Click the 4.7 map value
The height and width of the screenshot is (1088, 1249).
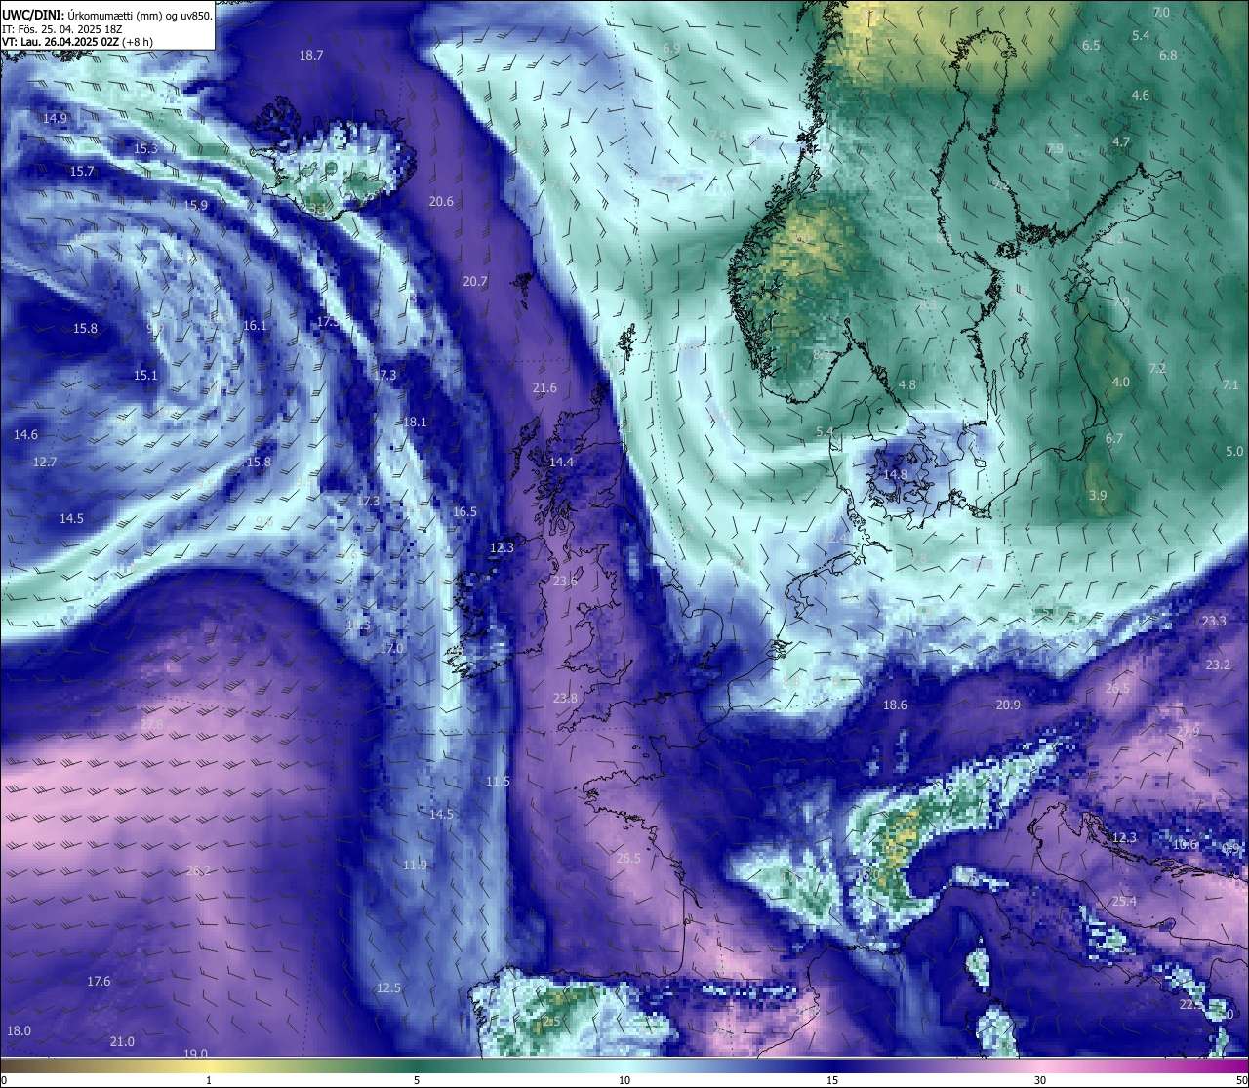1121,142
